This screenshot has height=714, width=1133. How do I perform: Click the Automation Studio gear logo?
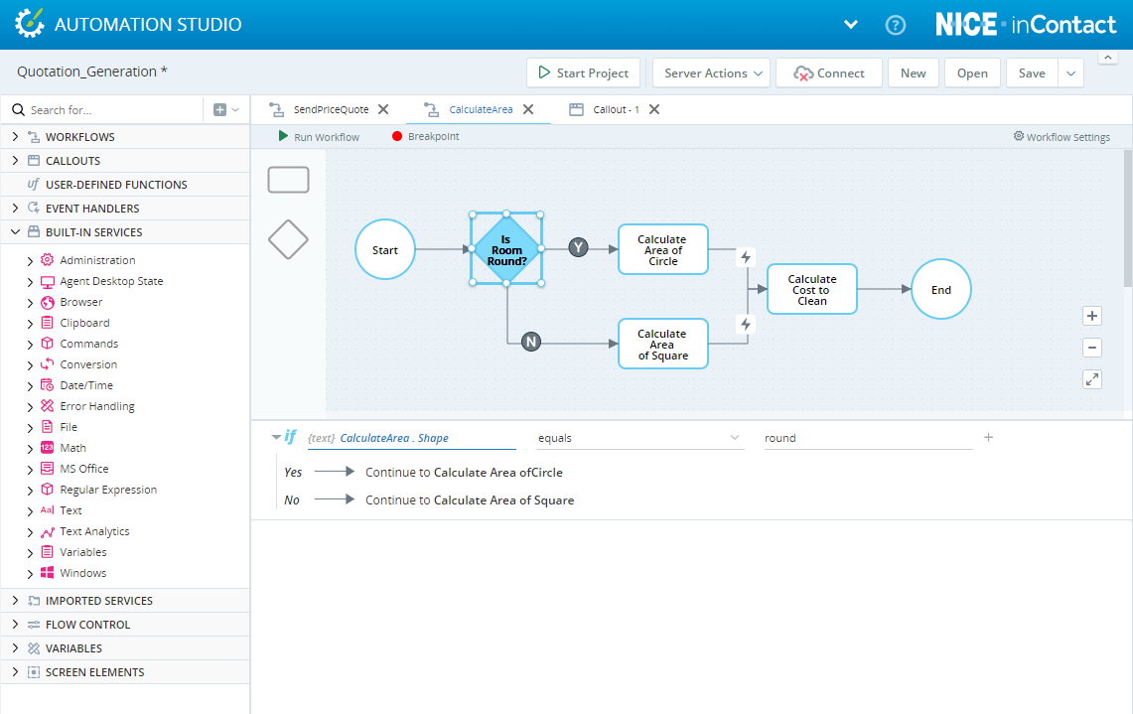coord(30,23)
